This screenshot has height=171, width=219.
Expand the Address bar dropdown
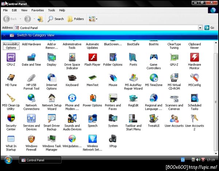pos(200,28)
